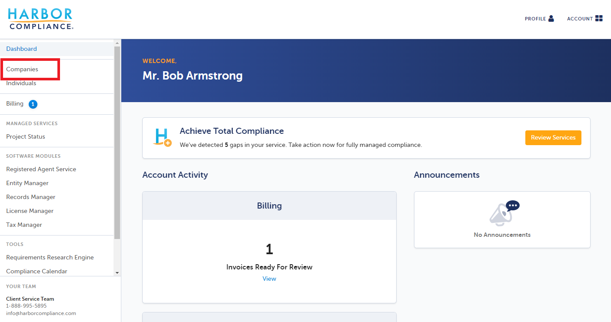Image resolution: width=611 pixels, height=322 pixels.
Task: Open Records Manager module
Action: click(31, 197)
